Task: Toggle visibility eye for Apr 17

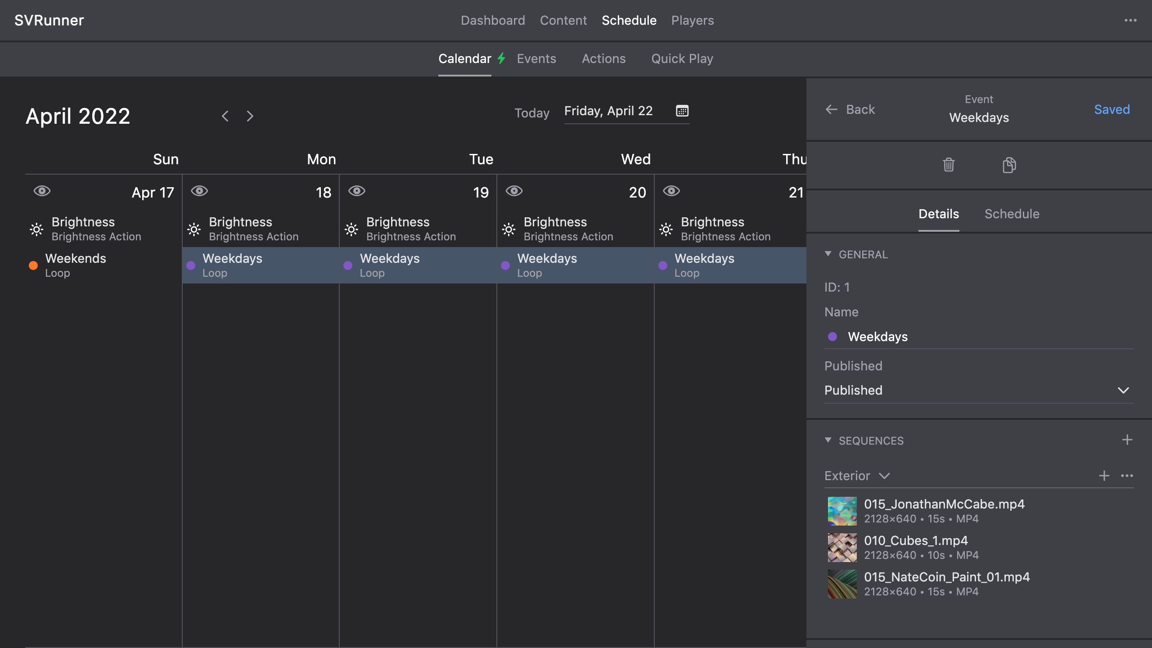Action: [x=42, y=191]
